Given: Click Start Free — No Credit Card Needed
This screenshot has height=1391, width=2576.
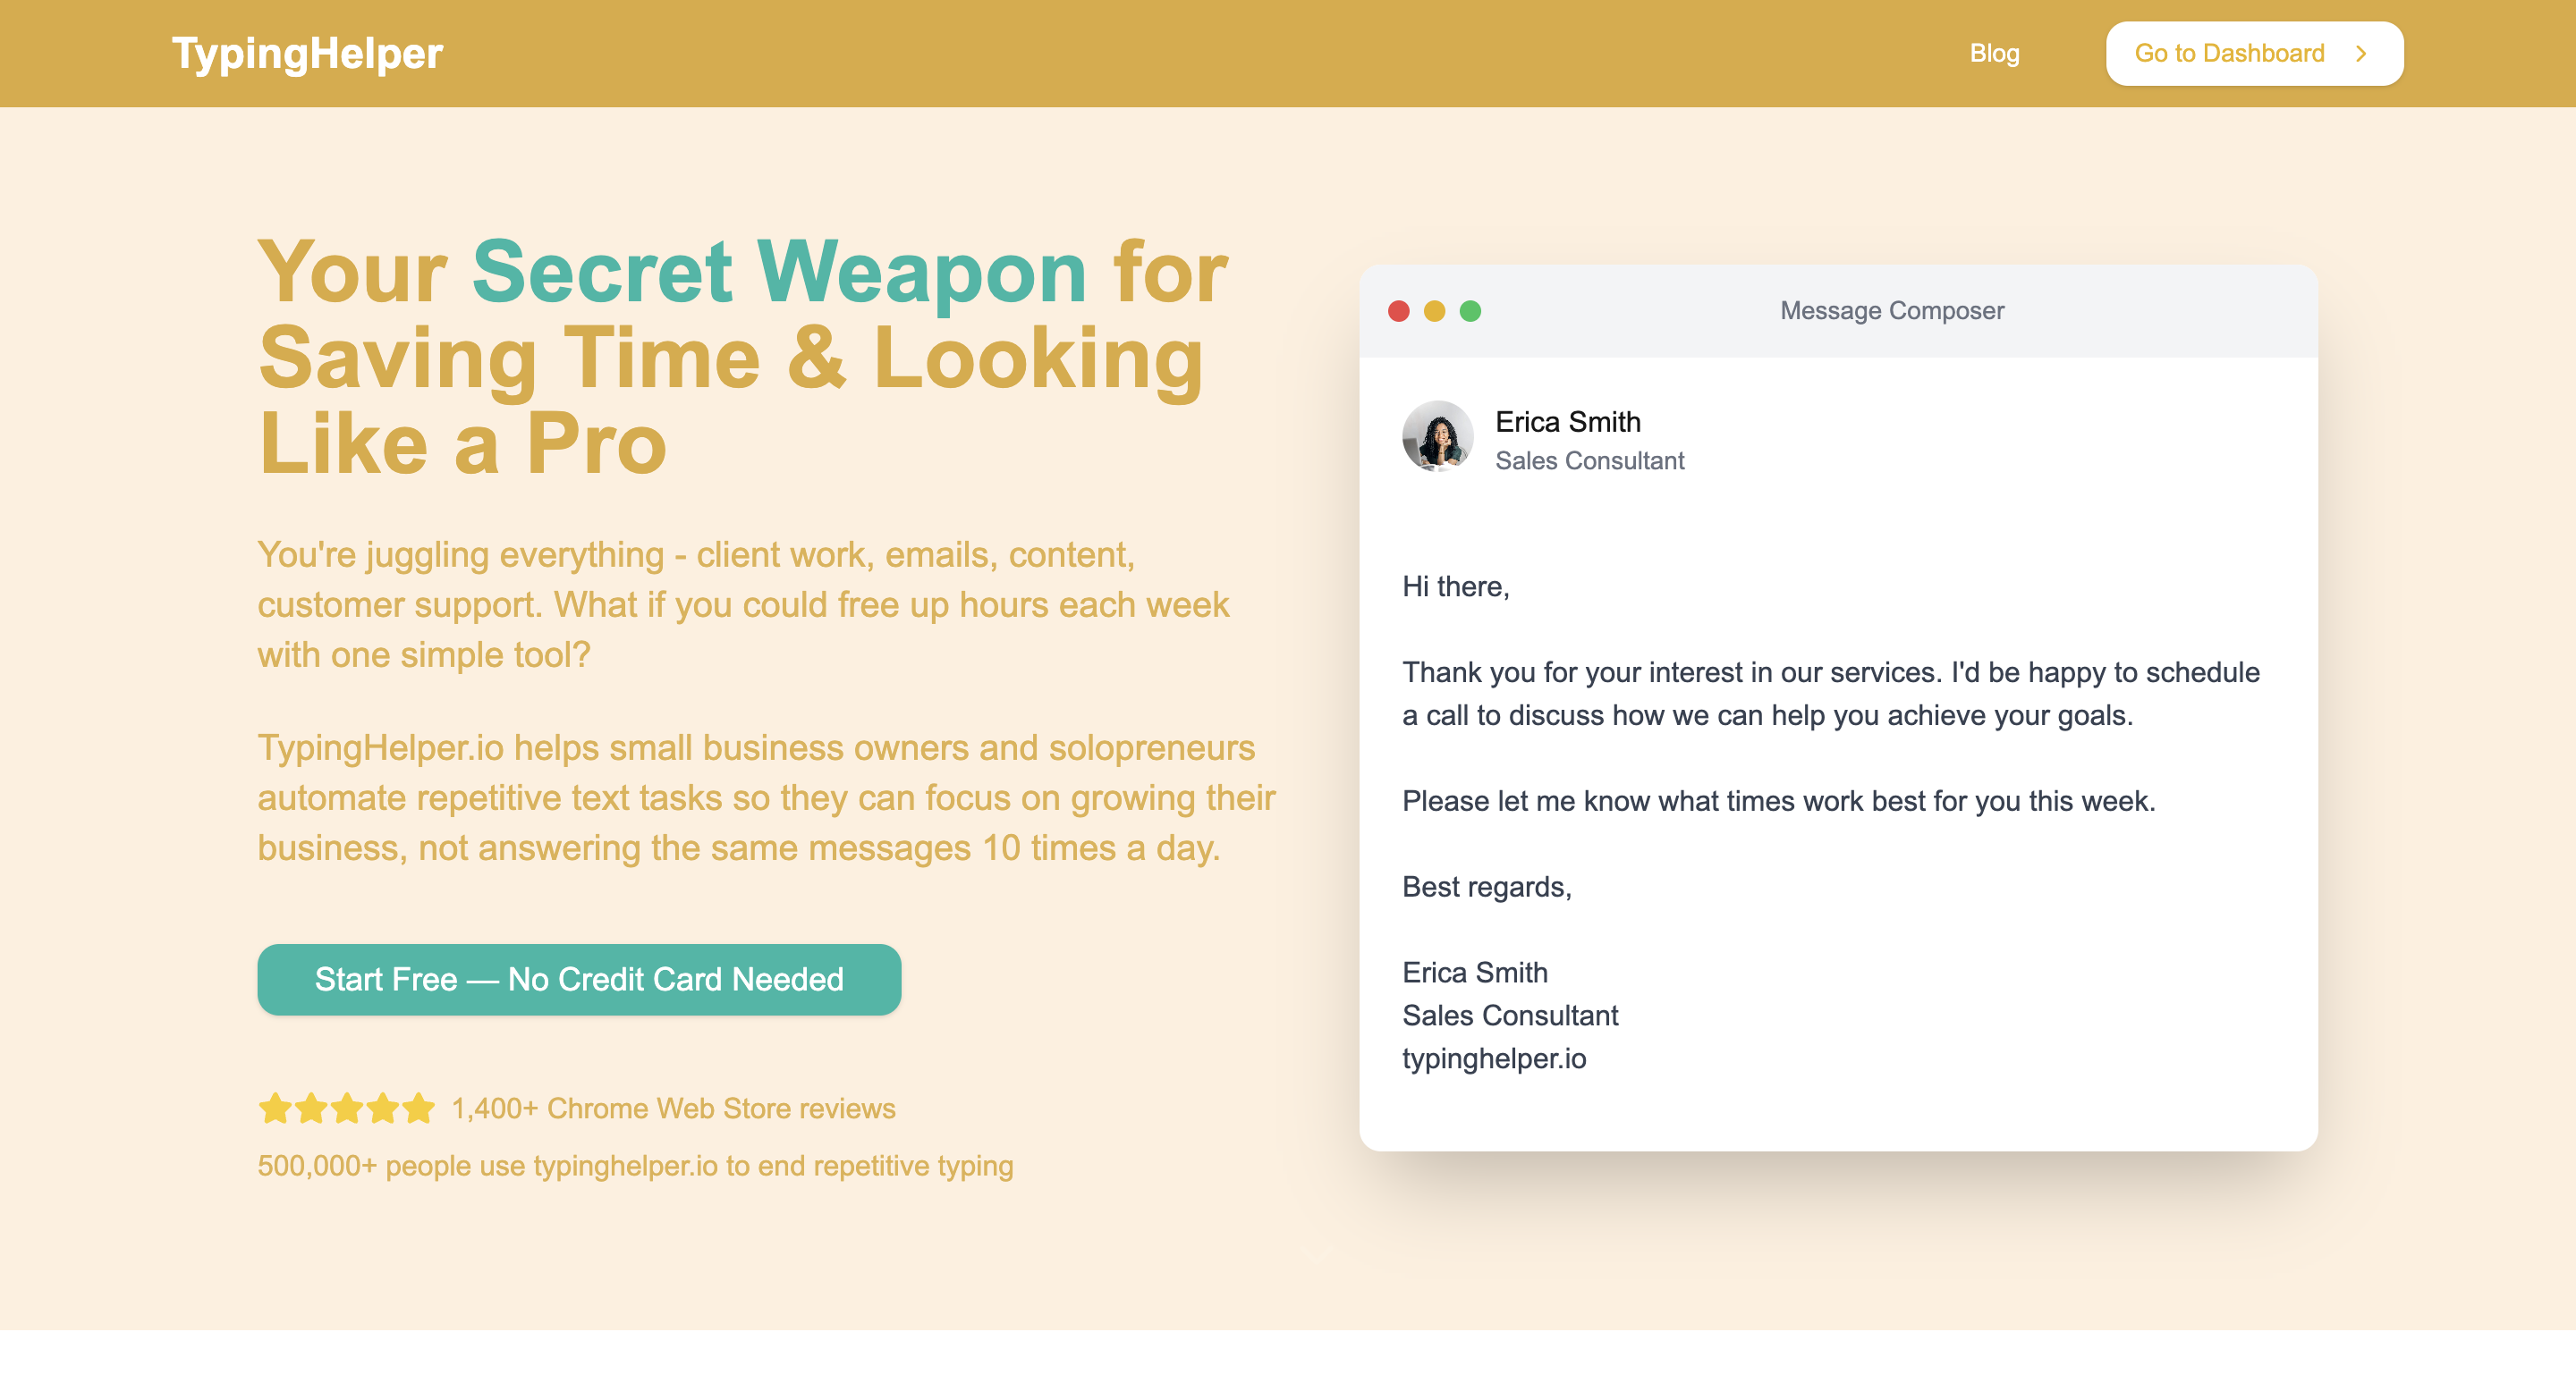Looking at the screenshot, I should pyautogui.click(x=579, y=979).
